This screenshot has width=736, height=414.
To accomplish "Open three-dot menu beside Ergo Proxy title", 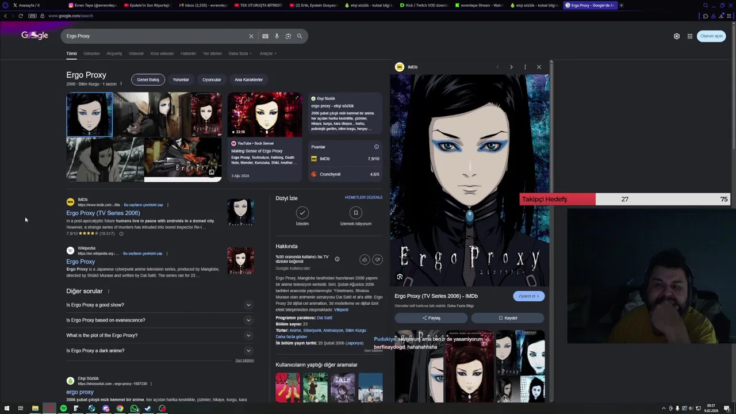I will (x=121, y=84).
